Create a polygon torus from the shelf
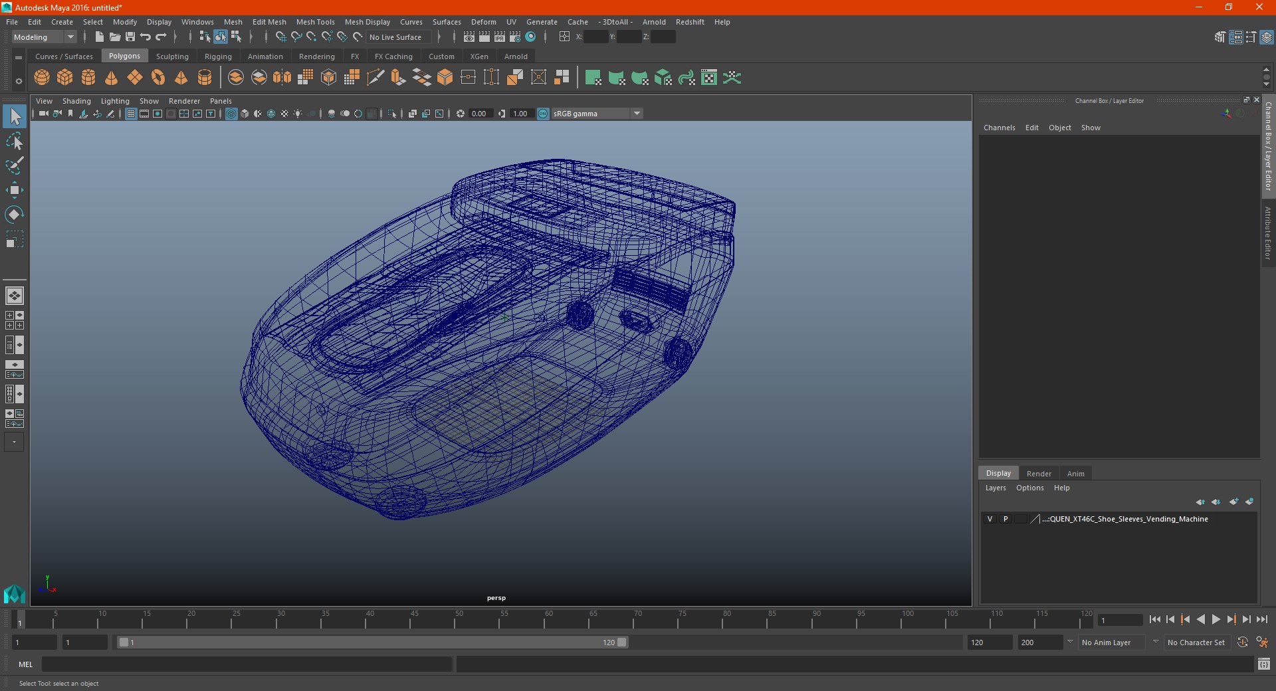Viewport: 1276px width, 691px height. coord(158,78)
